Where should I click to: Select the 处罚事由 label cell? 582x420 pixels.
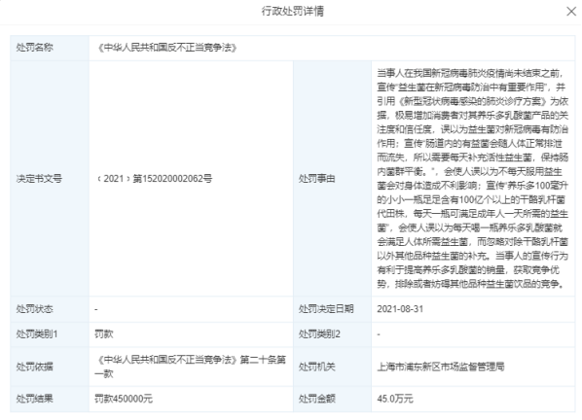click(332, 179)
